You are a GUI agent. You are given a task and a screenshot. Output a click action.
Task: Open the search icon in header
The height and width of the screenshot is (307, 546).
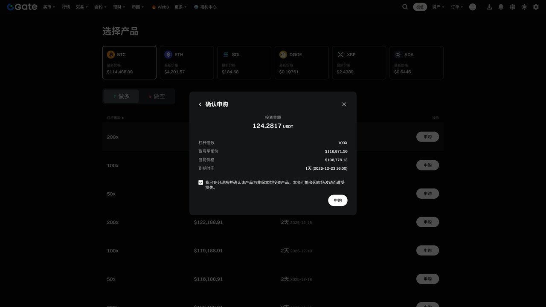[405, 7]
